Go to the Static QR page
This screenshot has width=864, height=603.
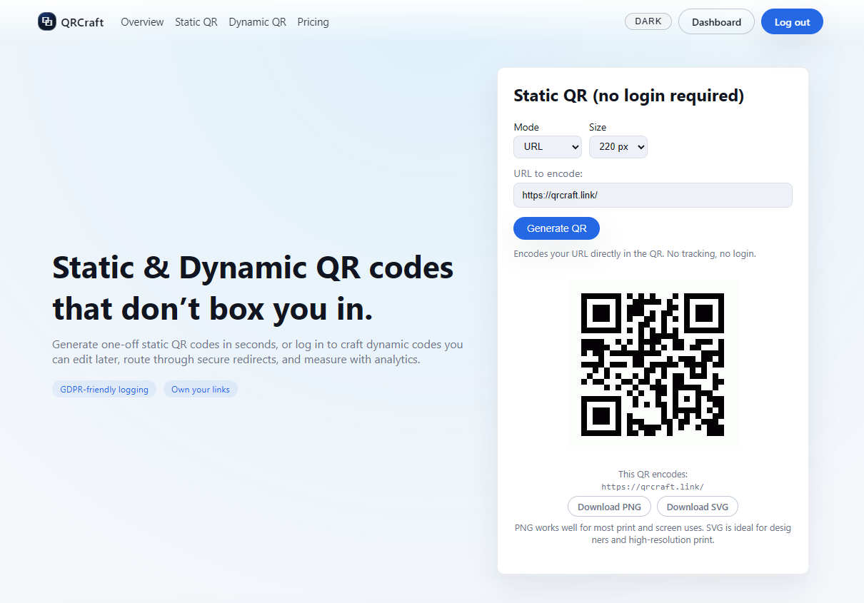tap(196, 22)
